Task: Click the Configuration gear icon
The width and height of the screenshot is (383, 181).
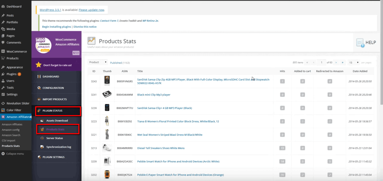Action: (39, 88)
